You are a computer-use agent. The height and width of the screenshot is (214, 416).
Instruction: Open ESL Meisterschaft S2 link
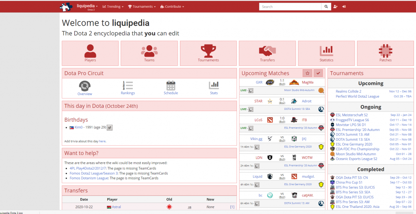click(x=351, y=115)
